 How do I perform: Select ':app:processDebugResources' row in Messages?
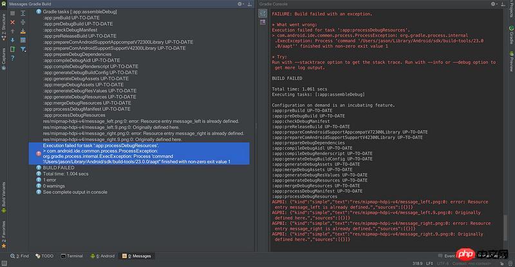coord(74,115)
